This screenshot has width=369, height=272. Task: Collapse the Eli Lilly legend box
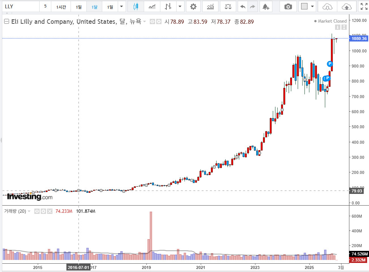(6, 22)
